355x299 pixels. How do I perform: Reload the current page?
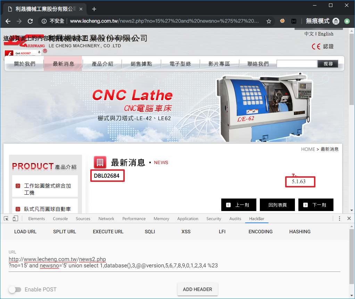[x=30, y=21]
